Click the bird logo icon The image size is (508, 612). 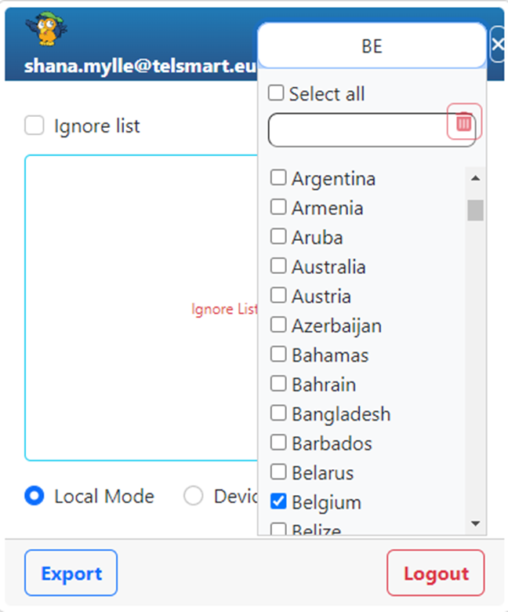coord(46,30)
